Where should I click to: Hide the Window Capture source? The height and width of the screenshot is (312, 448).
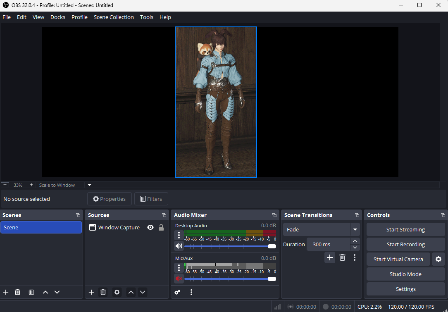150,227
